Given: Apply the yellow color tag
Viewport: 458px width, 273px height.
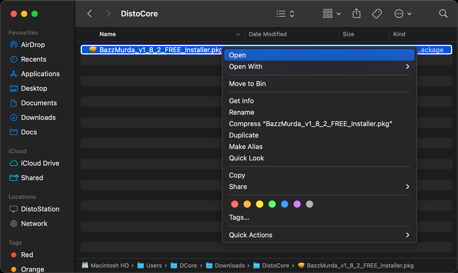Looking at the screenshot, I should [x=260, y=204].
